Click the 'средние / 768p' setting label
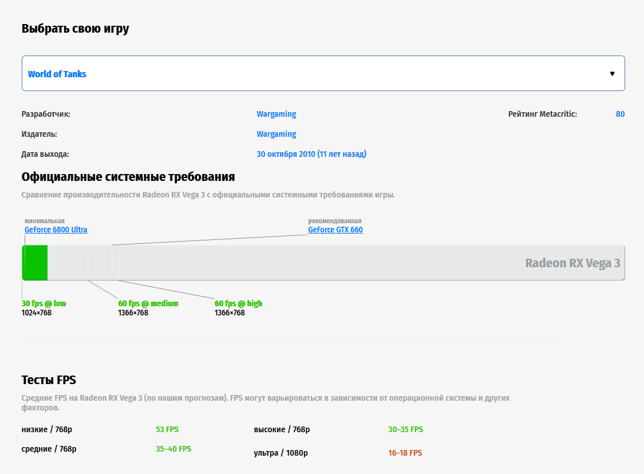Viewport: 644px width, 474px height. pyautogui.click(x=49, y=449)
